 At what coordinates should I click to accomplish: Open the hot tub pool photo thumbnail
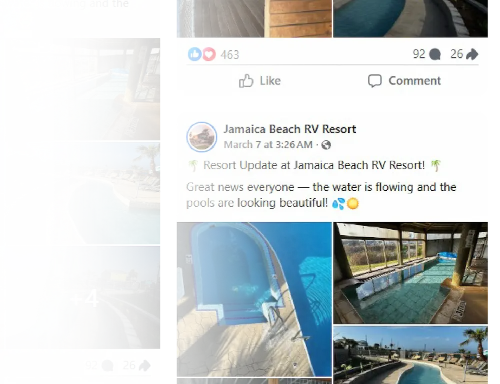tap(254, 299)
